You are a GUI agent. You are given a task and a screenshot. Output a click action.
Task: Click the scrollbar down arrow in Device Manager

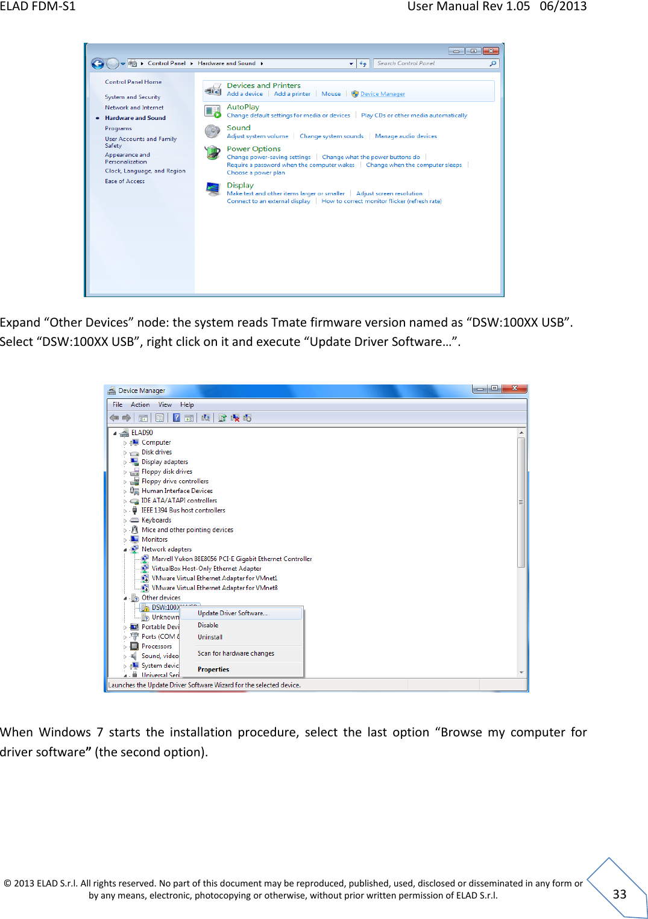click(x=521, y=672)
